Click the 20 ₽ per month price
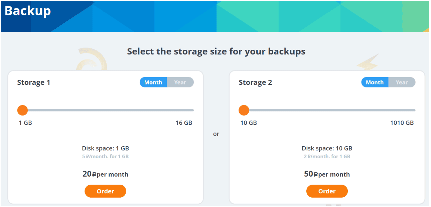Viewport: 431px width, 207px height. pos(105,174)
